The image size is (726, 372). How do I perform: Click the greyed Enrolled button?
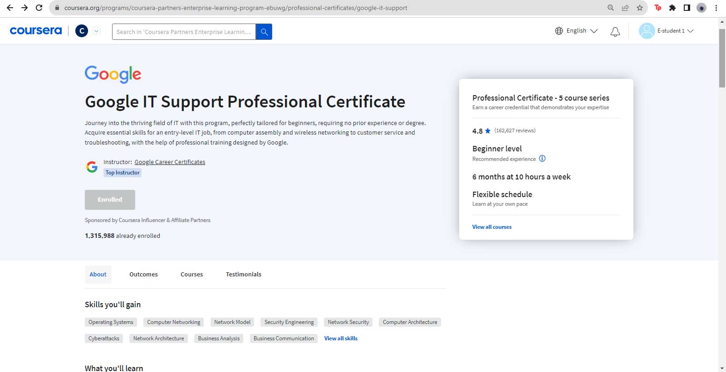[x=110, y=200]
